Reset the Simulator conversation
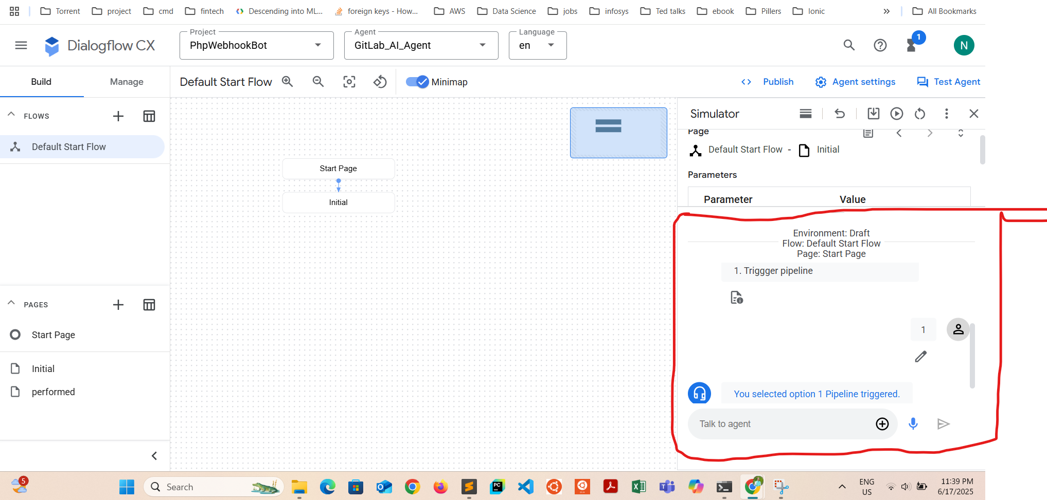Image resolution: width=1047 pixels, height=500 pixels. click(x=920, y=114)
